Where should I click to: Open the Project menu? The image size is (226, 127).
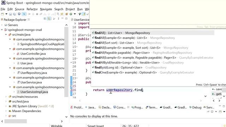70,9
